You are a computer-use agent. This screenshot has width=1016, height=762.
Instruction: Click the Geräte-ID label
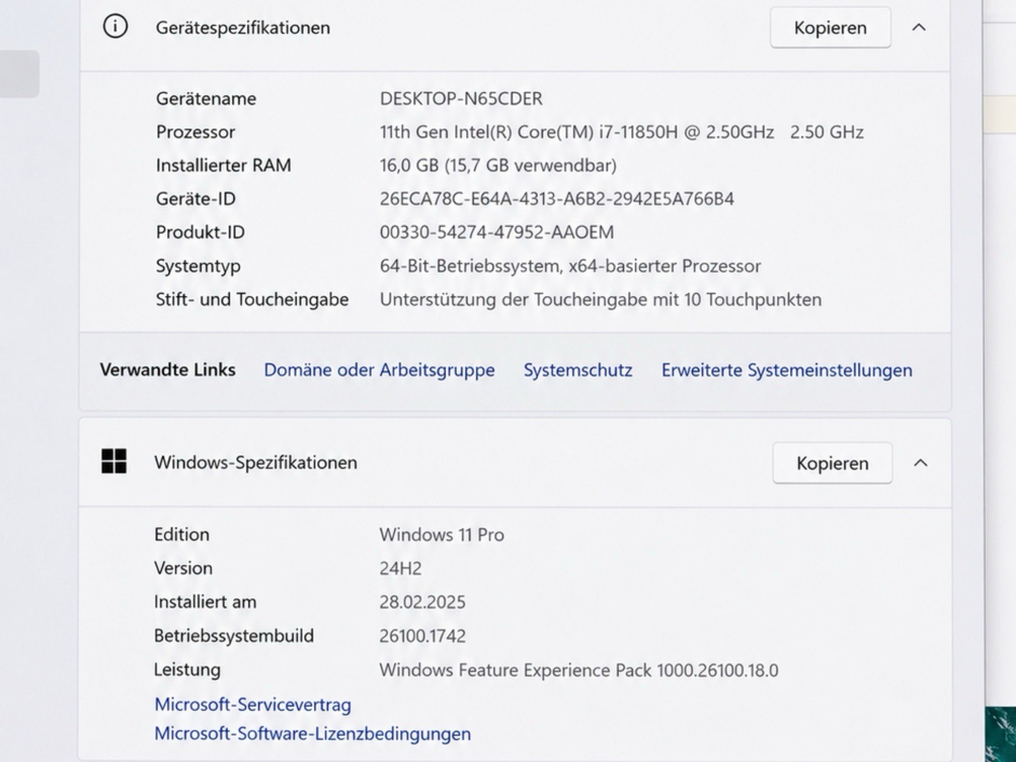pos(196,199)
